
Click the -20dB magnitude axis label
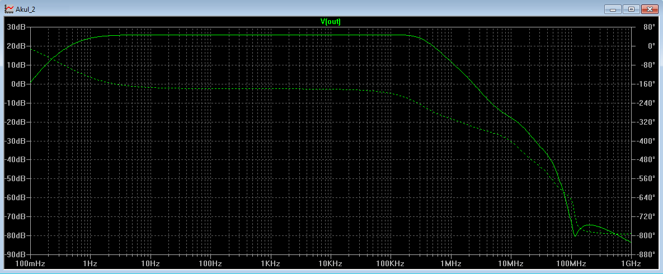point(16,122)
